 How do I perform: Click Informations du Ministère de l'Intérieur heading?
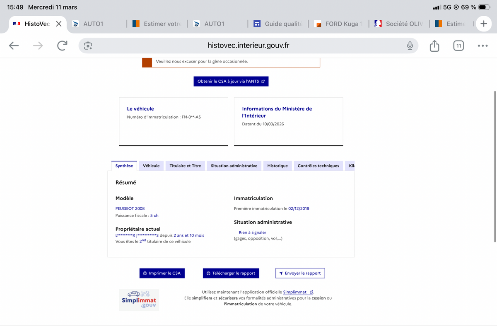[277, 112]
